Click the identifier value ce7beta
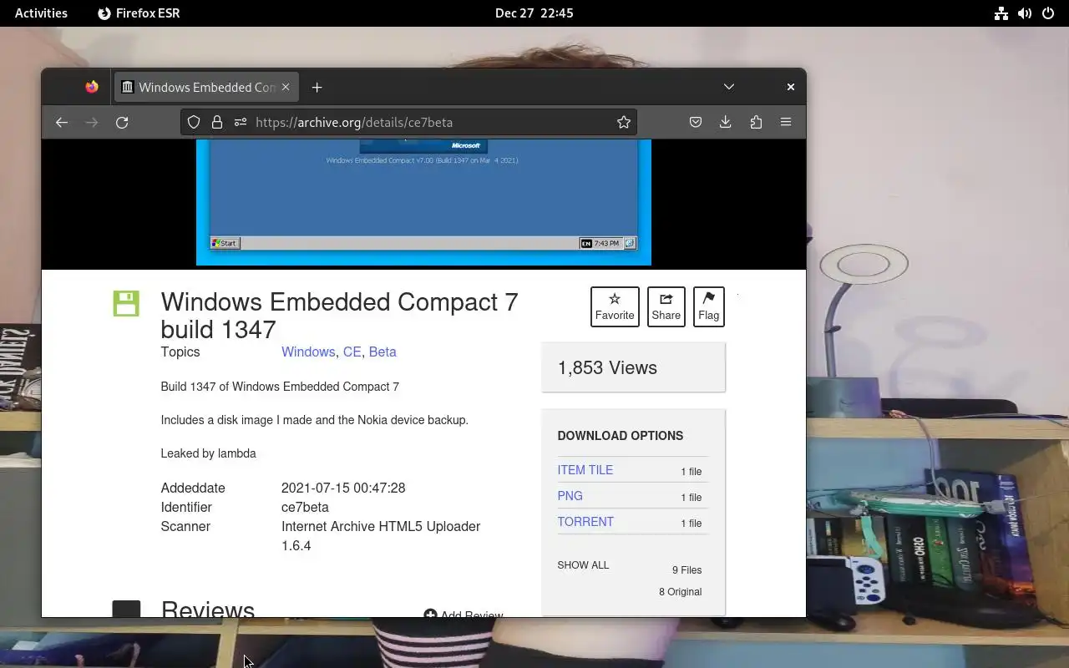The image size is (1069, 668). (305, 507)
